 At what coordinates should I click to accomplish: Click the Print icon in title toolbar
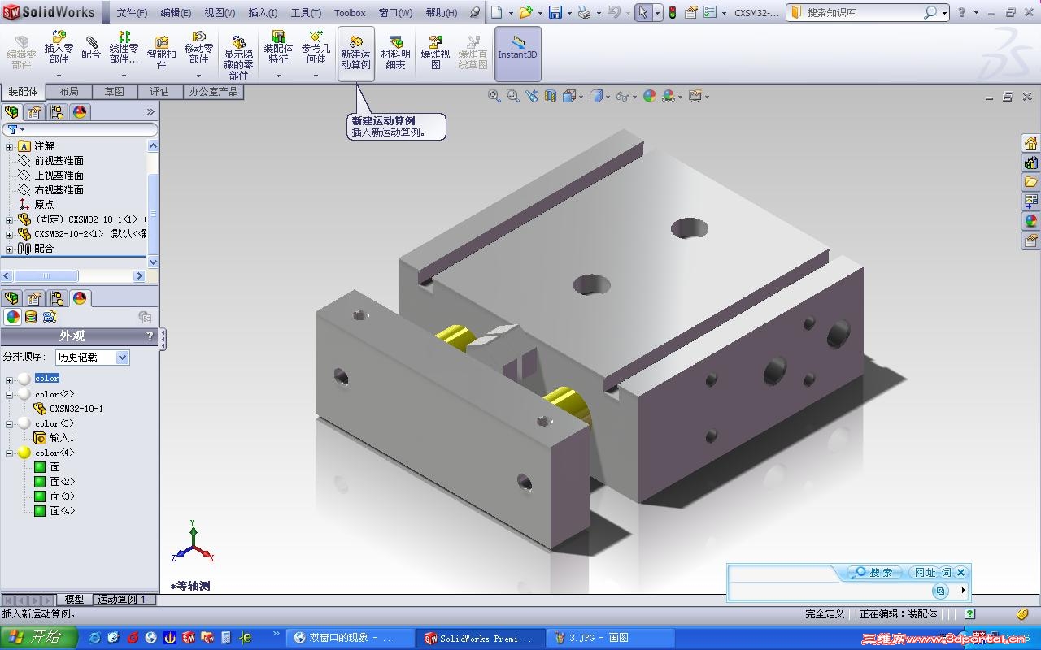click(x=583, y=12)
